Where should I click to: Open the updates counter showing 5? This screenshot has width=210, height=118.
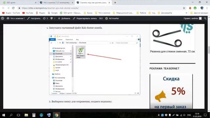(45, 18)
